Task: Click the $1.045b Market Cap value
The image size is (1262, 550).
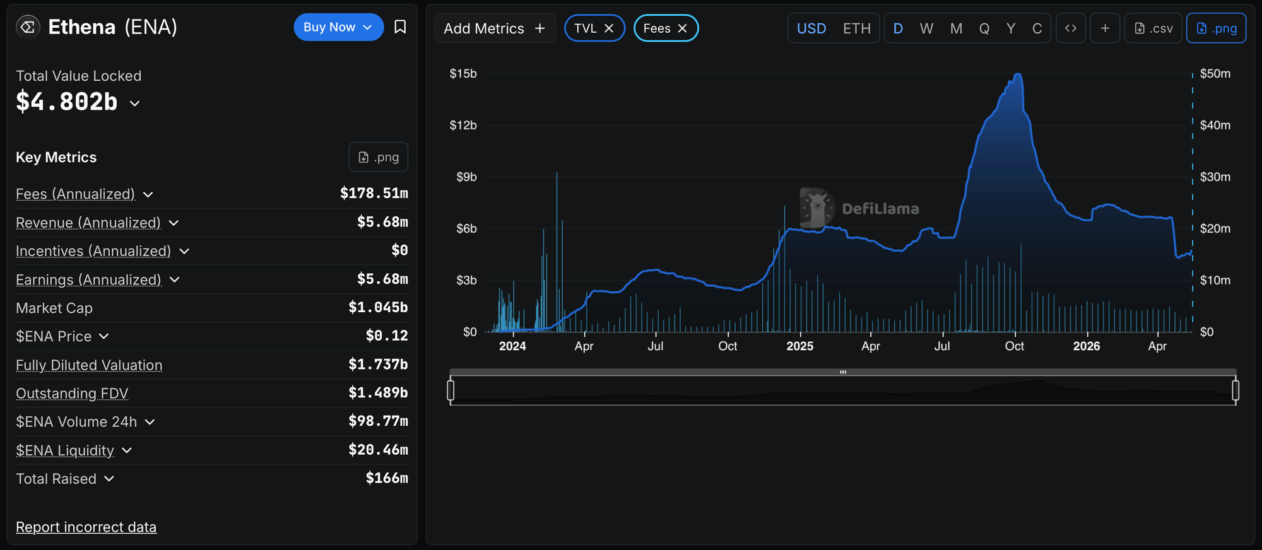Action: (378, 307)
